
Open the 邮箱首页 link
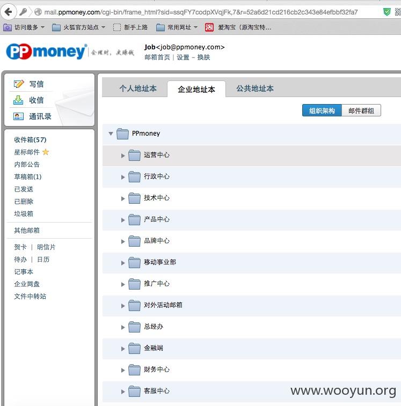click(x=157, y=57)
